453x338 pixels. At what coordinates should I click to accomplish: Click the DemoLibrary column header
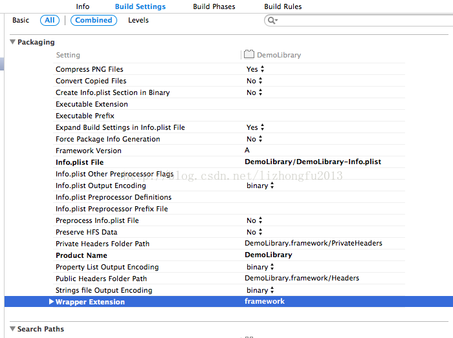279,55
